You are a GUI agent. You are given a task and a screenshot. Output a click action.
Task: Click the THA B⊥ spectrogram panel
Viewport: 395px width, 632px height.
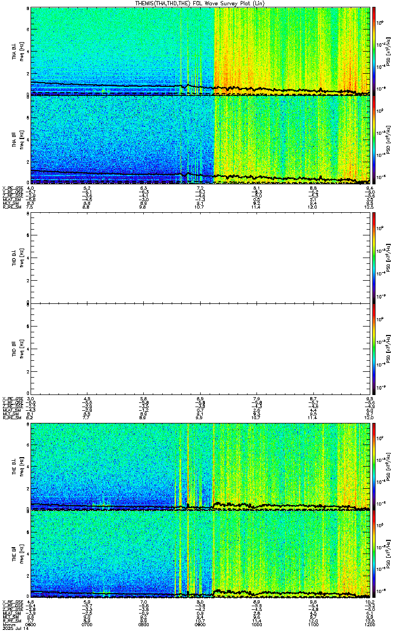200,51
